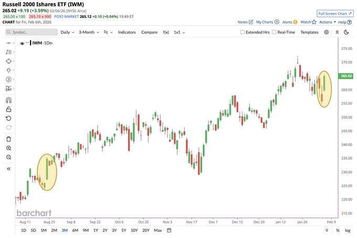Open Help question mark icon
The width and height of the screenshot is (357, 238).
click(350, 22)
